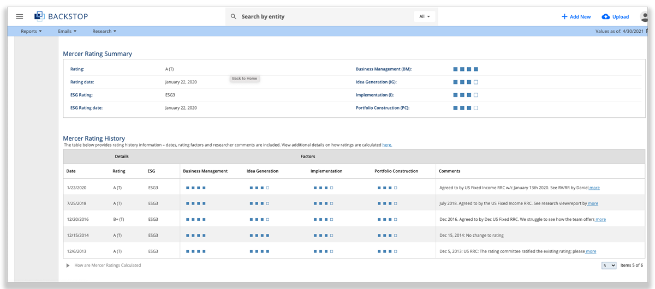Open the Research menu
The width and height of the screenshot is (655, 289).
click(104, 31)
